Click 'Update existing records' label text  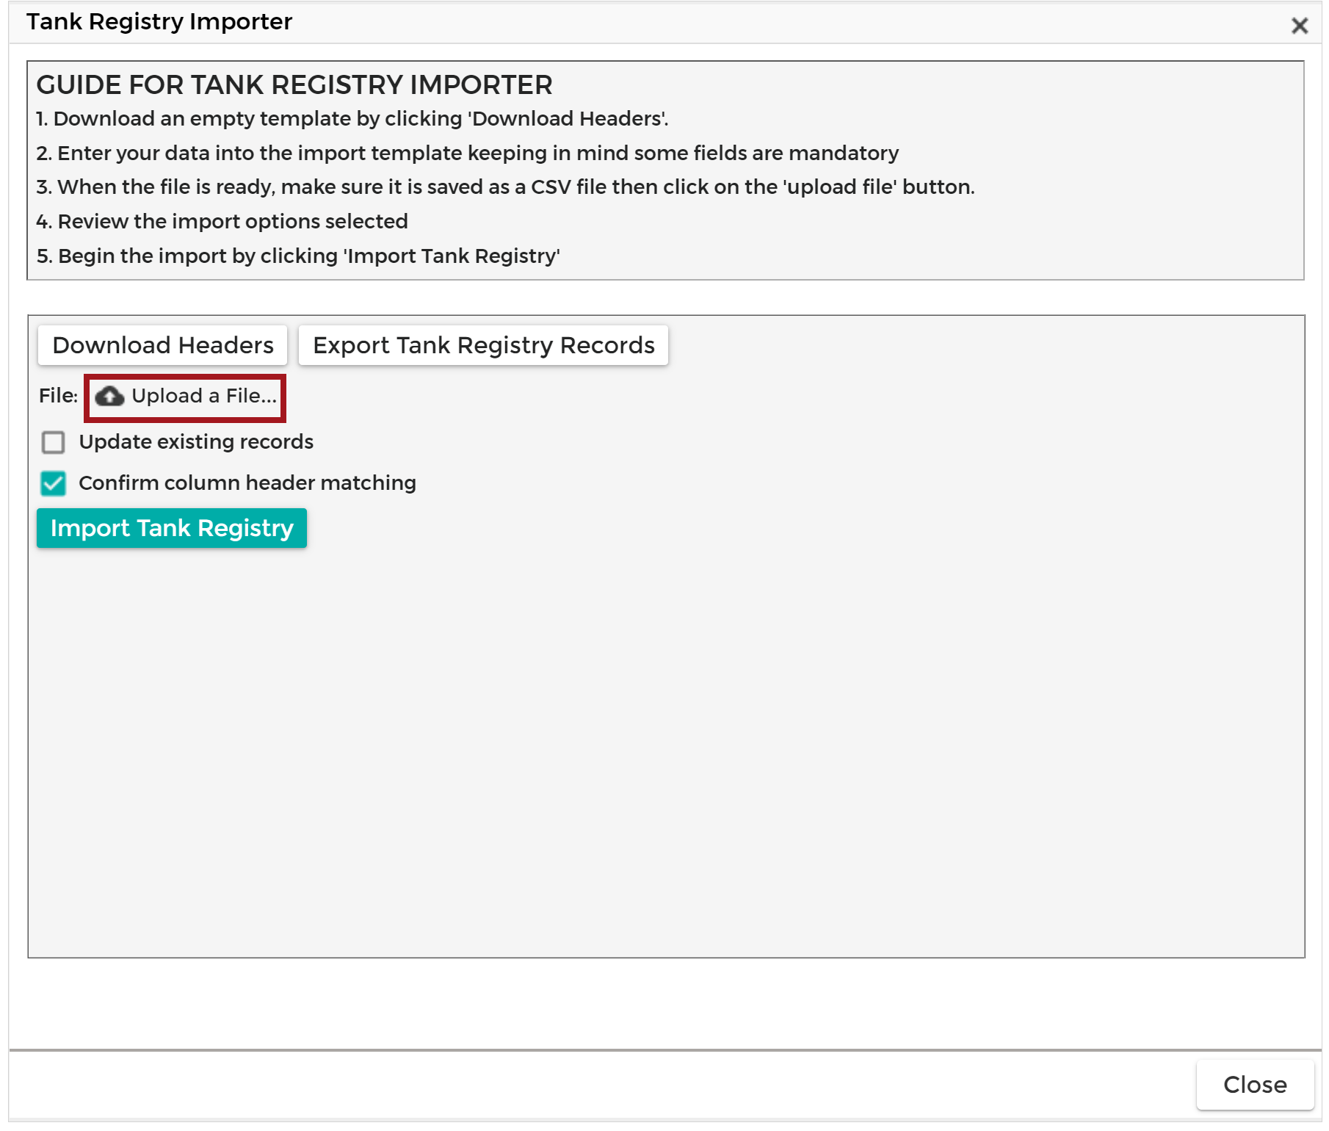(x=196, y=442)
